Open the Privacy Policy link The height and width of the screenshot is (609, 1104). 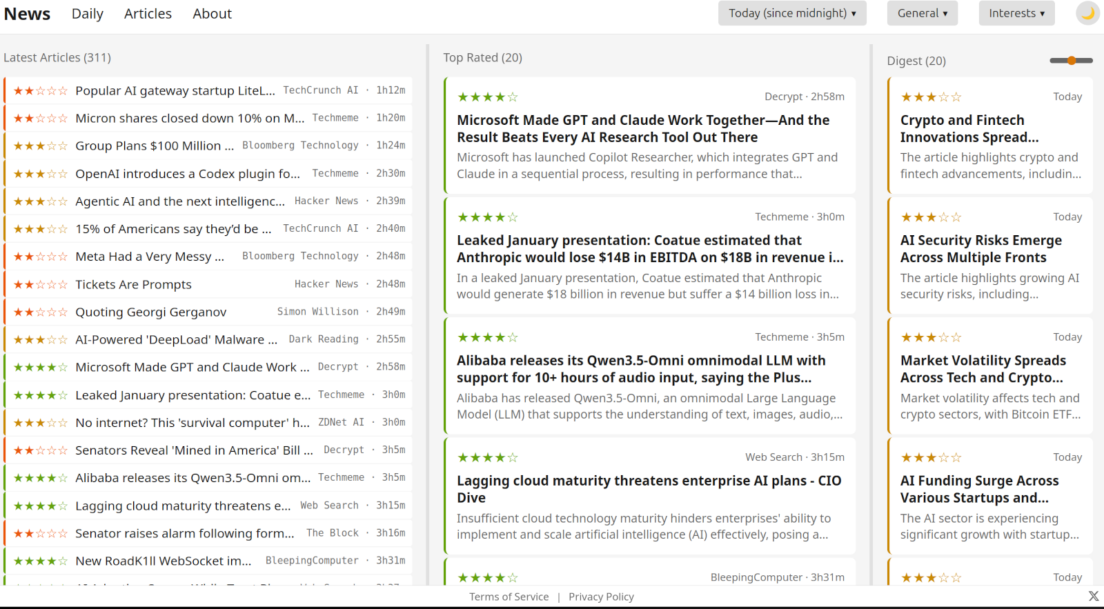pos(601,597)
